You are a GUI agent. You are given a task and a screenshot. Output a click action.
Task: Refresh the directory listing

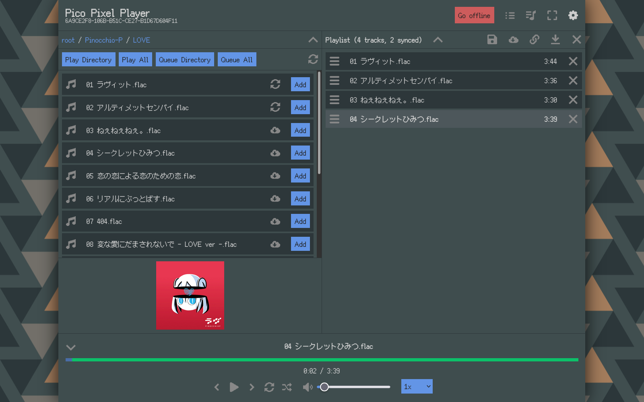point(313,59)
